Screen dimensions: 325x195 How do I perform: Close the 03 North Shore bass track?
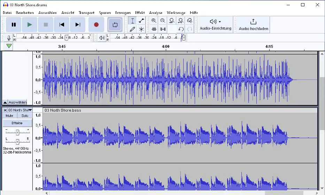[5, 110]
